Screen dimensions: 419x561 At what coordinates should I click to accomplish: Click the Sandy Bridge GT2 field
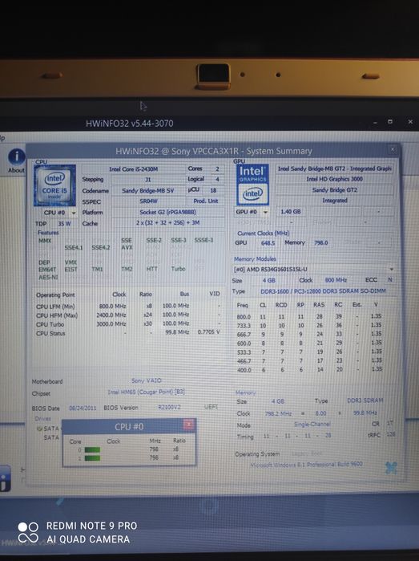click(x=334, y=189)
